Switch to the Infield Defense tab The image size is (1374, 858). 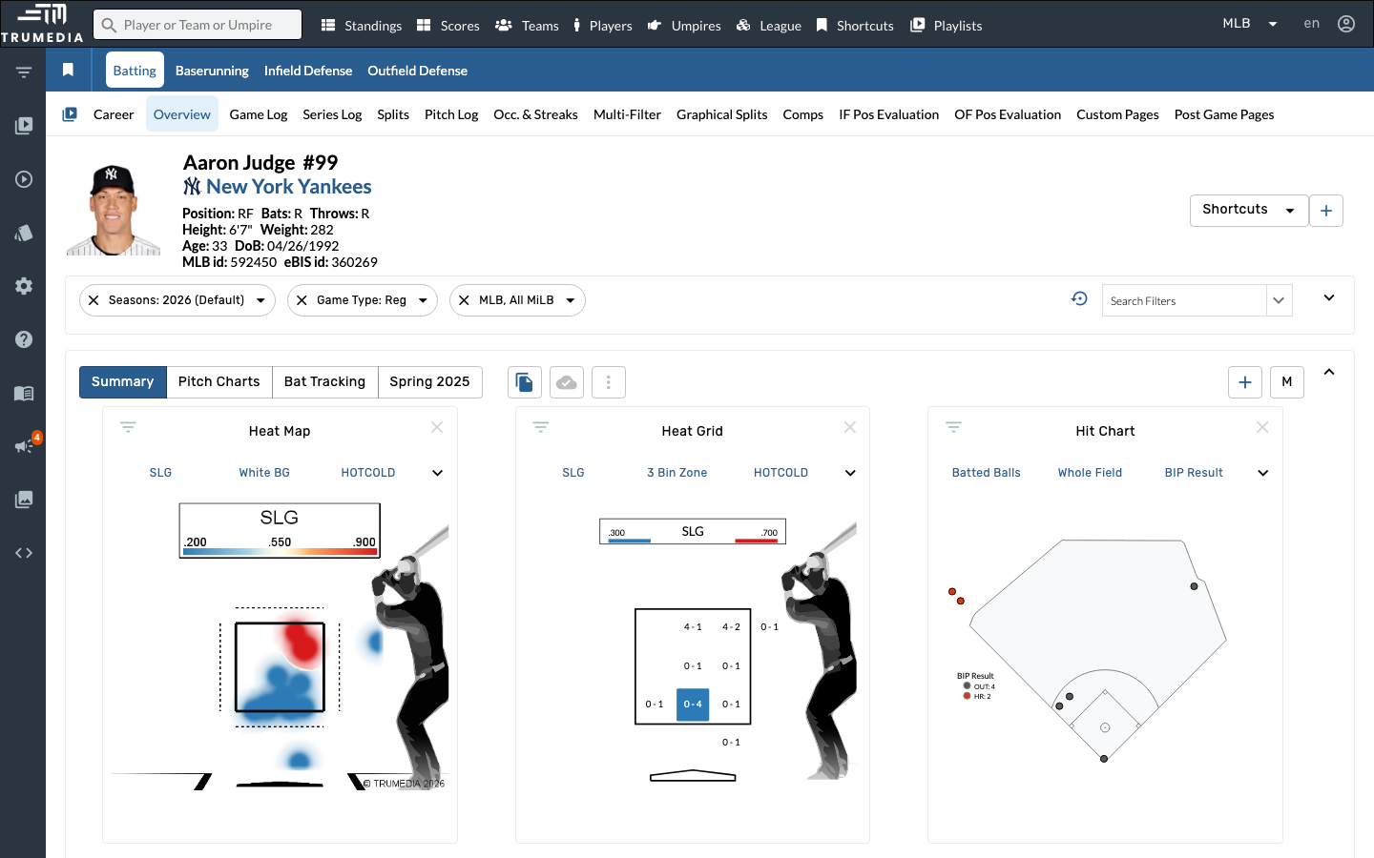pos(308,71)
